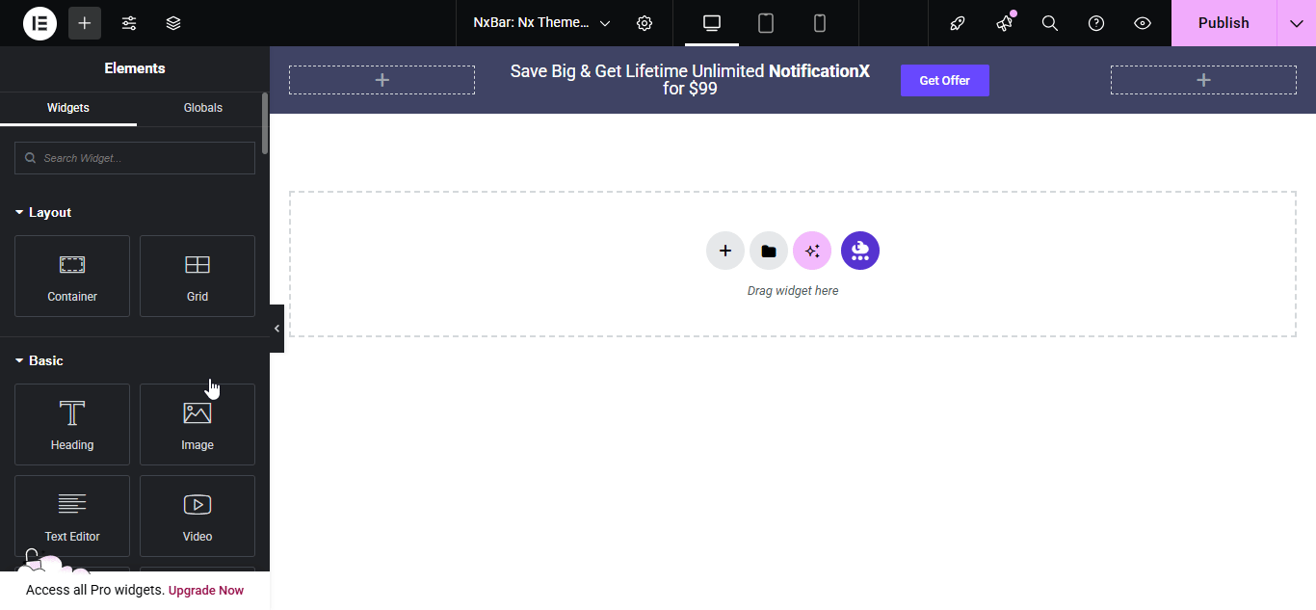Click the Elements panel title
The width and height of the screenshot is (1316, 610).
(135, 68)
